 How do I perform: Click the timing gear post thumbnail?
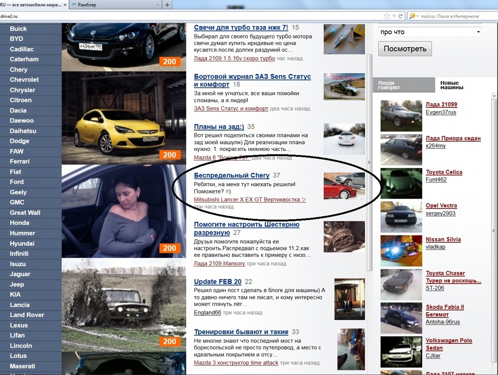(344, 237)
